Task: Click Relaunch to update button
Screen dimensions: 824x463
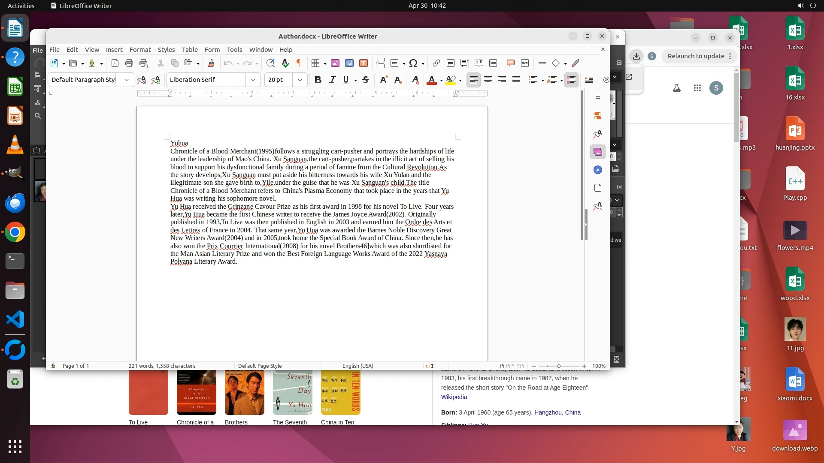Action: coord(695,56)
